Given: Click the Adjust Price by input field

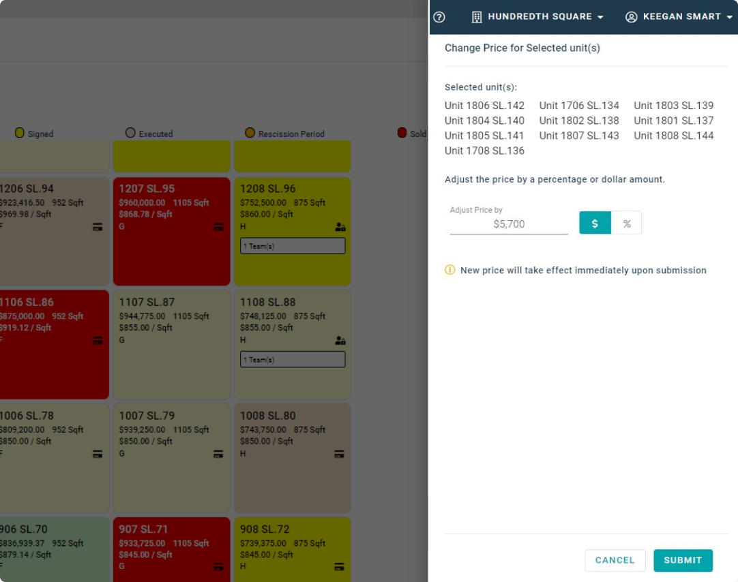Looking at the screenshot, I should point(509,224).
